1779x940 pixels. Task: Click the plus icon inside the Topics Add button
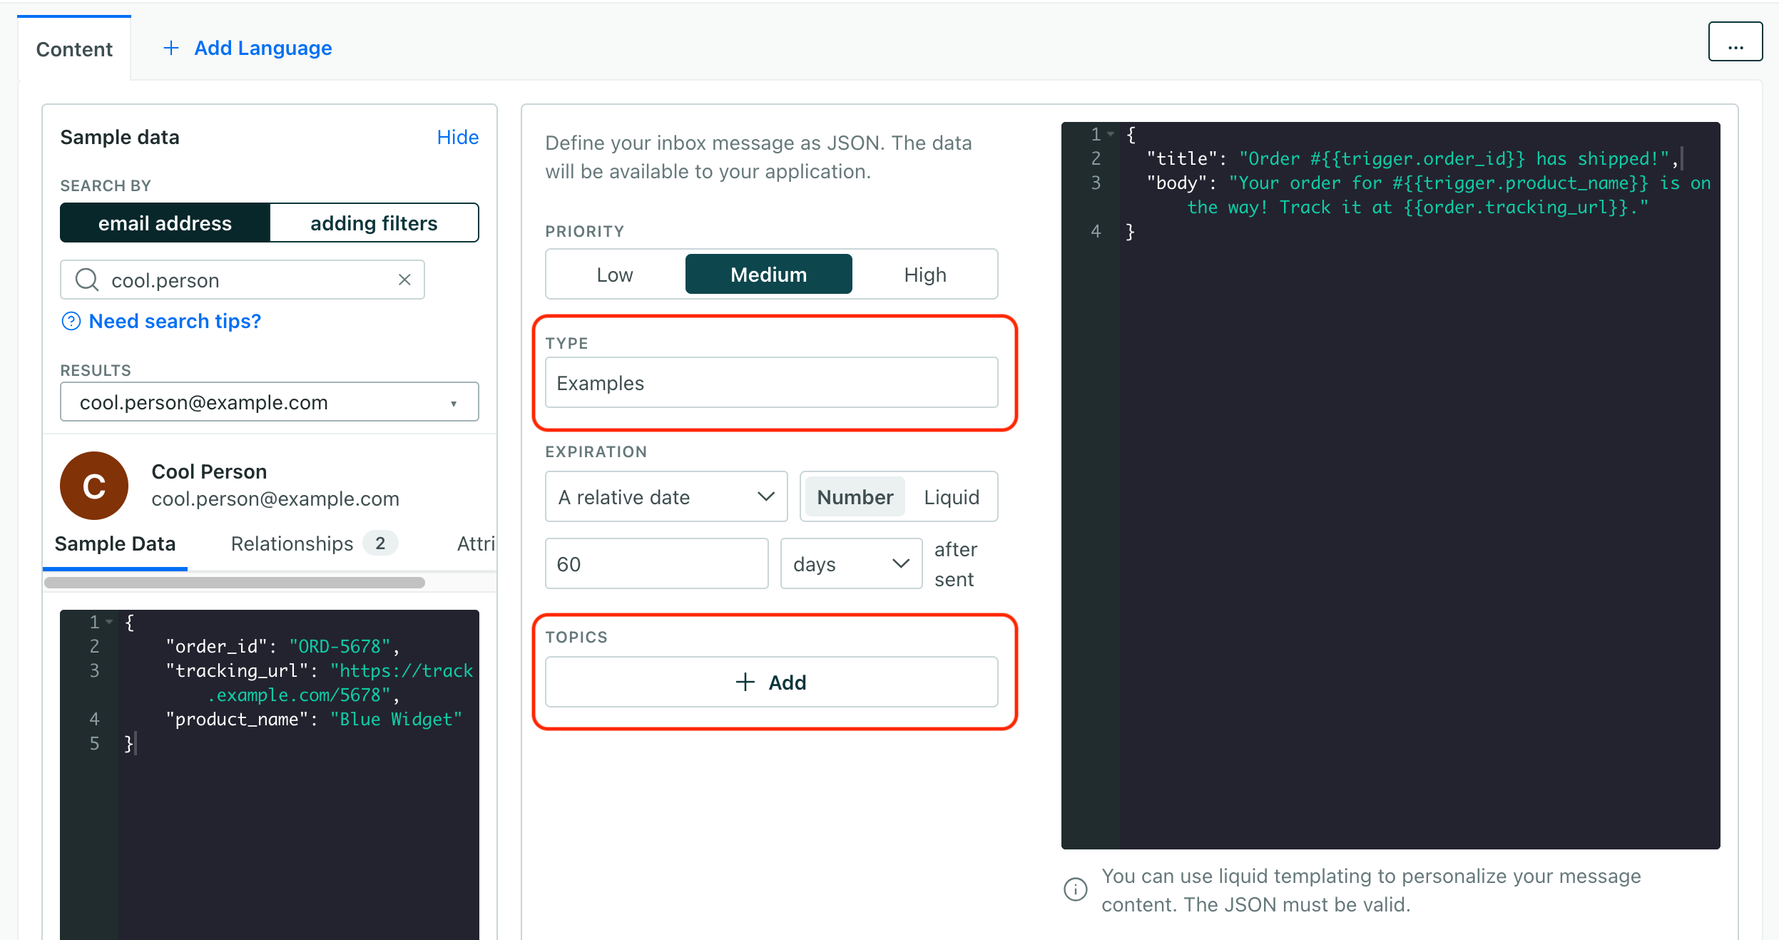point(744,682)
